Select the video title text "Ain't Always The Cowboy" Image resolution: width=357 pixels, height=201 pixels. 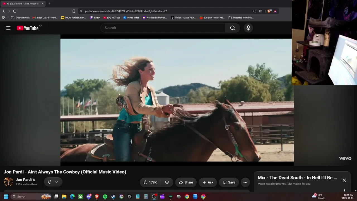54,172
